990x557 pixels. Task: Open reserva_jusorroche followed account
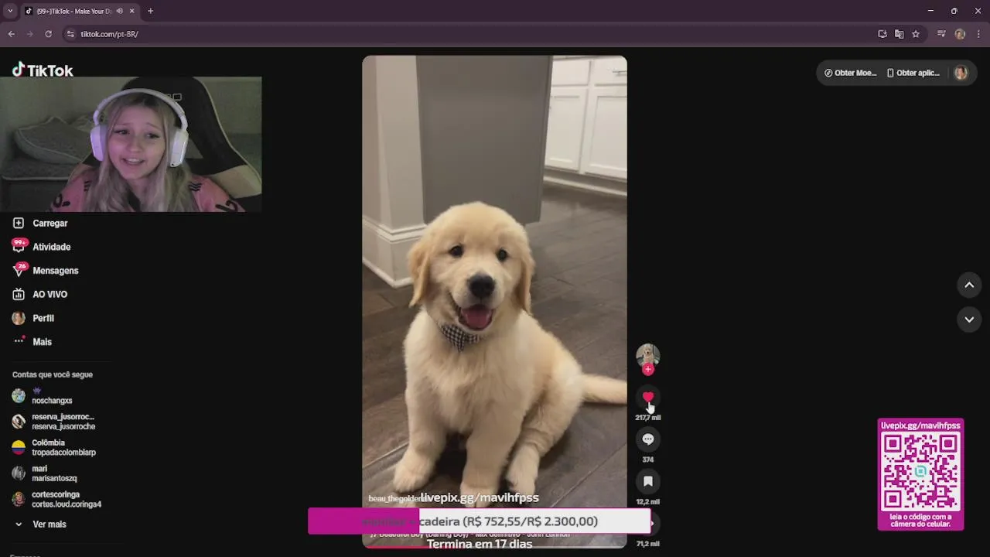tap(54, 422)
